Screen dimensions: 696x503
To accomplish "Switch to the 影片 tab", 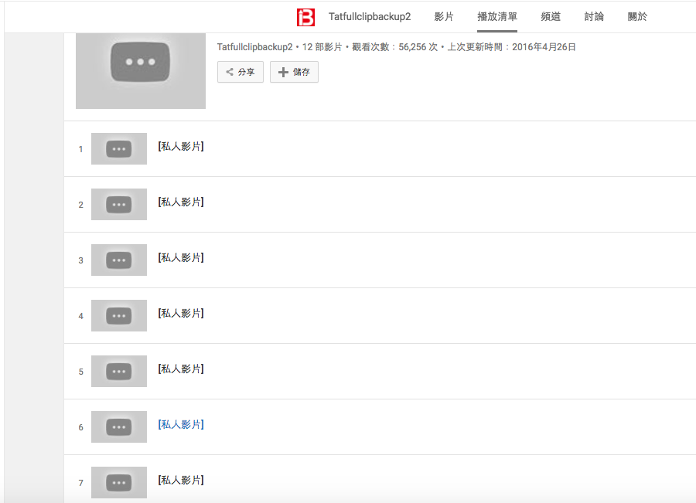I will [x=444, y=17].
